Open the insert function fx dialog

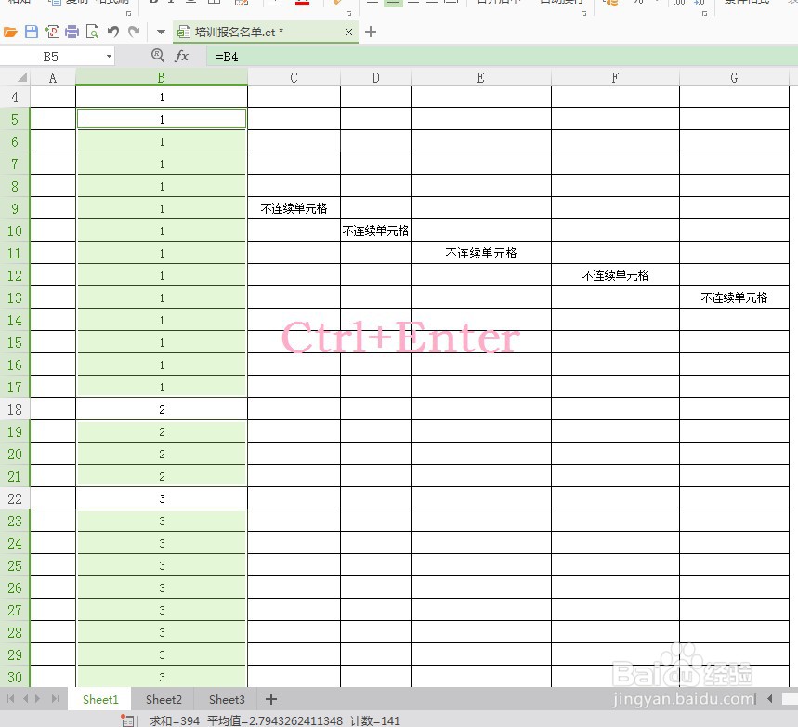click(x=182, y=56)
